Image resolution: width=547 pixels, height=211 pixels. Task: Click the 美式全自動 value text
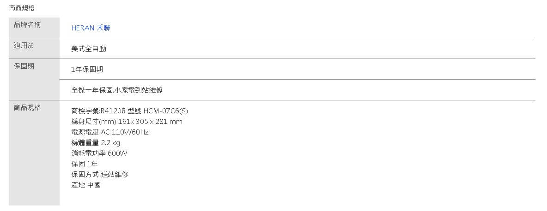pyautogui.click(x=89, y=48)
